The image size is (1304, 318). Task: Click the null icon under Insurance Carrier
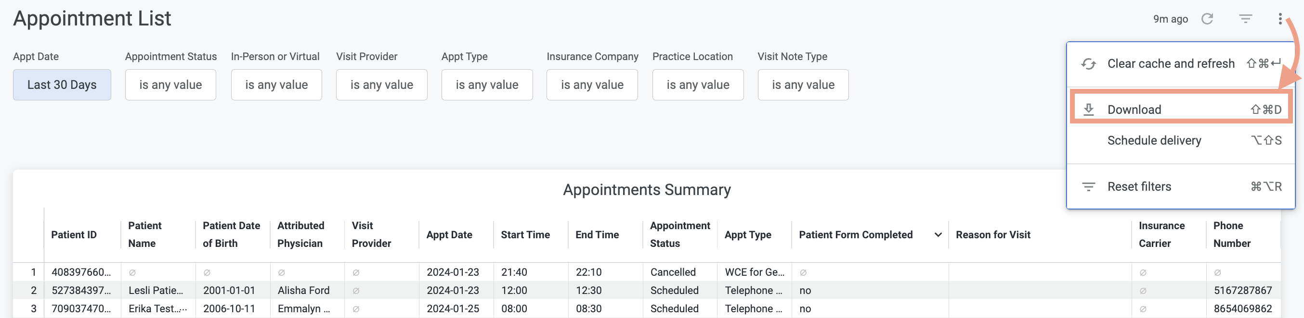(1144, 271)
